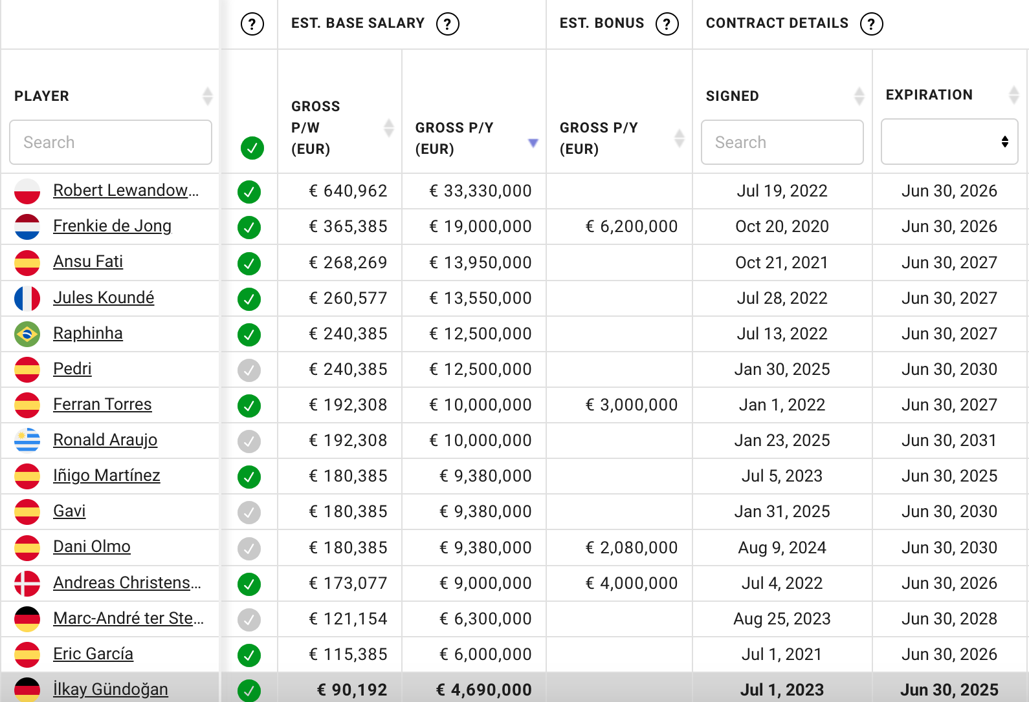
Task: Click verified checkmark in Raphinha row
Action: click(x=249, y=335)
